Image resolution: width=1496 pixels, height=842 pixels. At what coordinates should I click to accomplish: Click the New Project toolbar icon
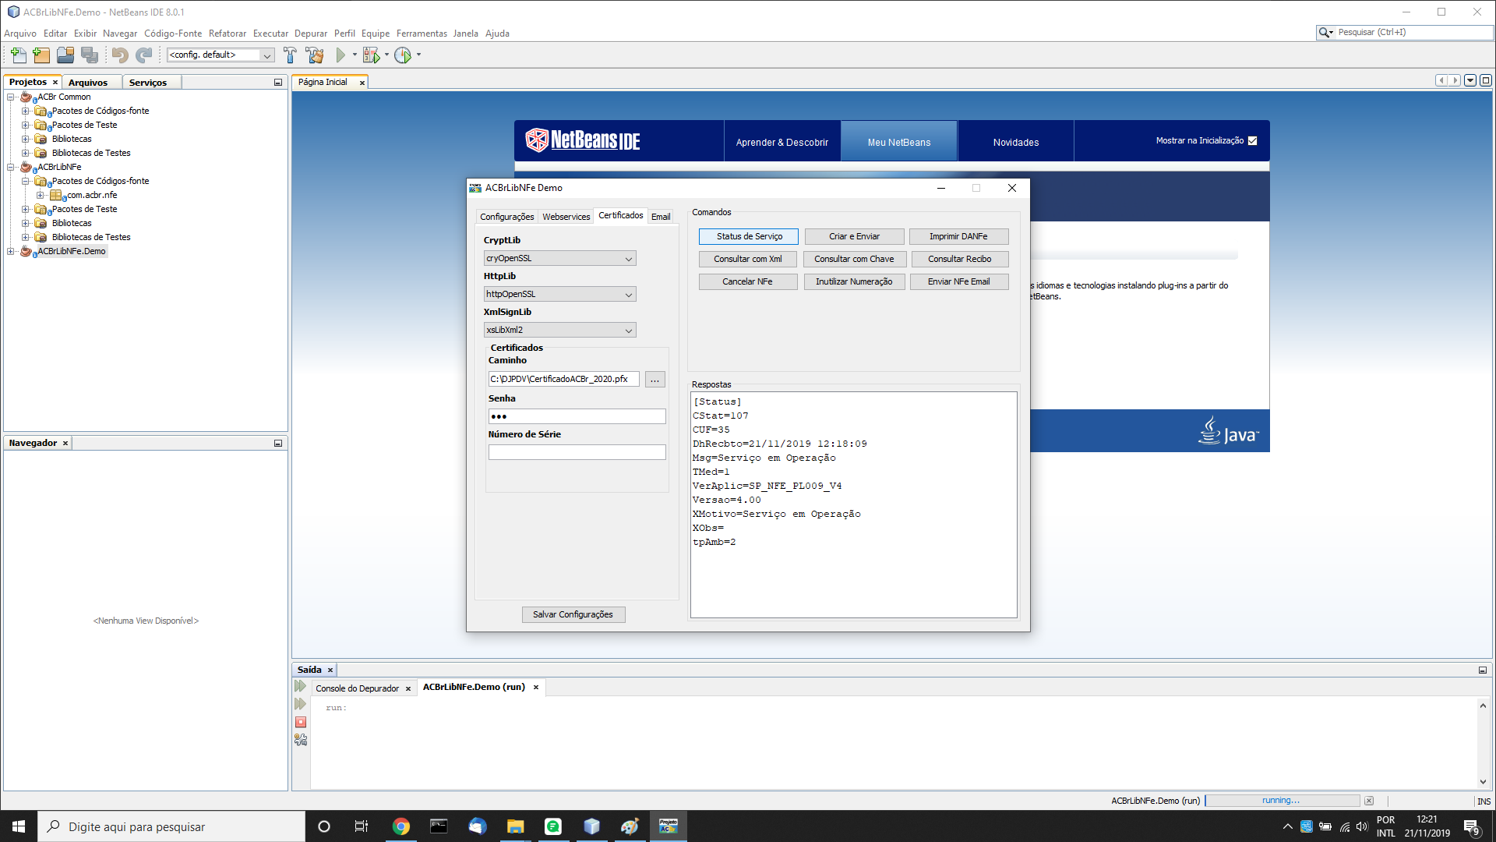[41, 55]
